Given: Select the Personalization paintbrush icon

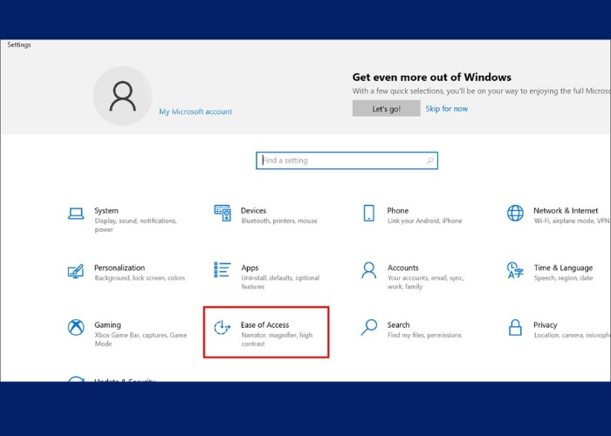Looking at the screenshot, I should tap(76, 271).
